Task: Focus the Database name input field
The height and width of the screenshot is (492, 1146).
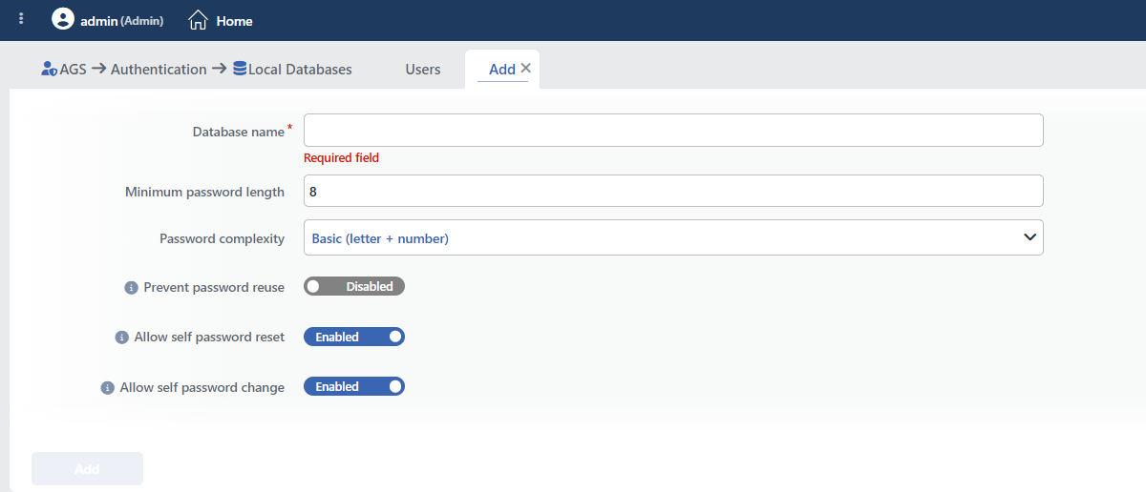Action: click(x=673, y=131)
